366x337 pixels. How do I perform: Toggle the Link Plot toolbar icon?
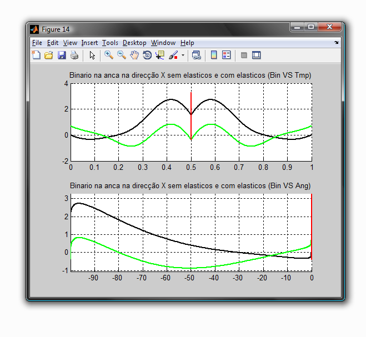click(196, 55)
